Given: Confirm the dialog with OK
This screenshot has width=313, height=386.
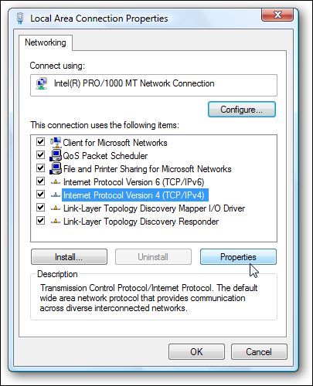Looking at the screenshot, I should click(196, 351).
